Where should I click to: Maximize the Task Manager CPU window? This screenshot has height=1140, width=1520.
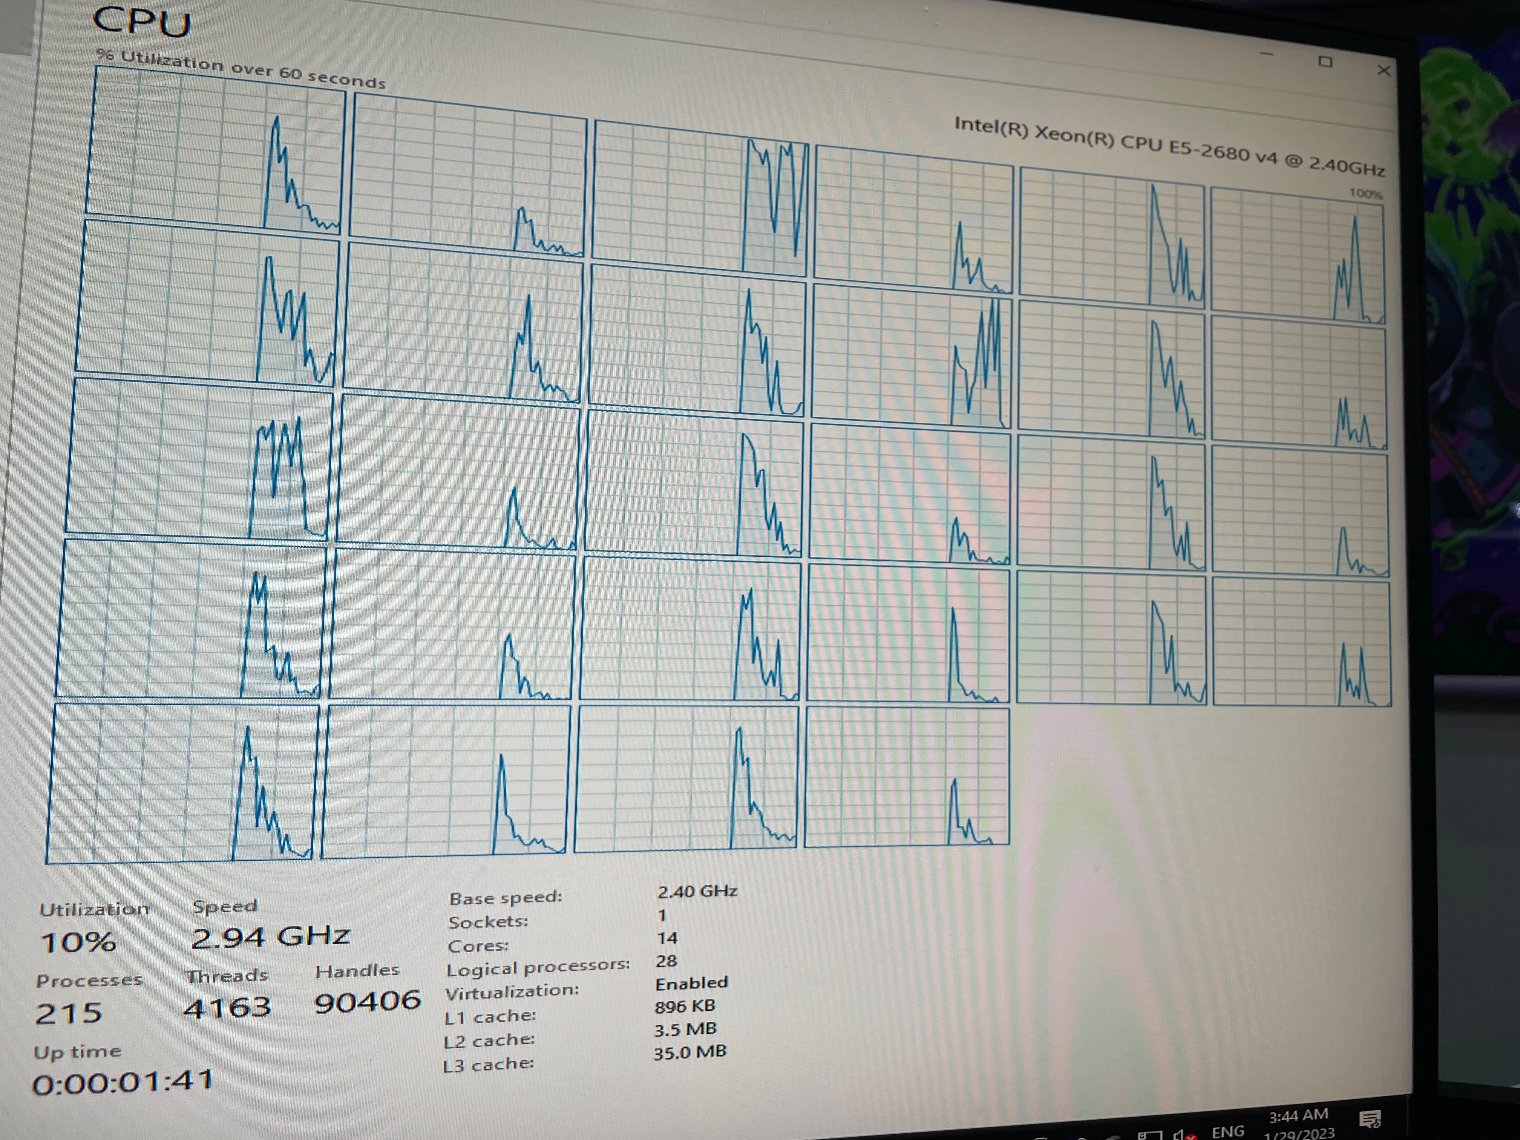(x=1325, y=62)
